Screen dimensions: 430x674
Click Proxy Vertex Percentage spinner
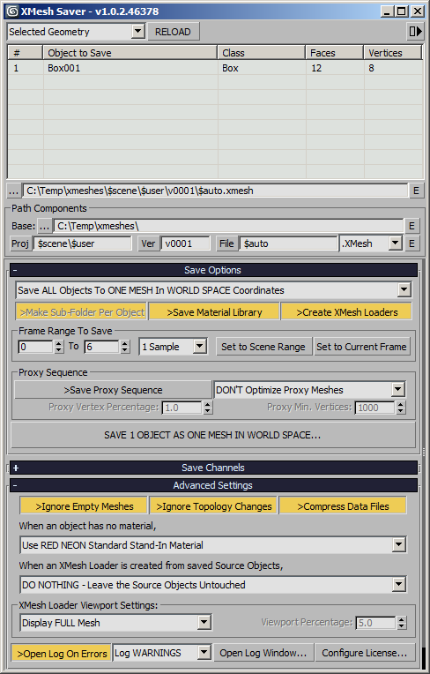208,408
